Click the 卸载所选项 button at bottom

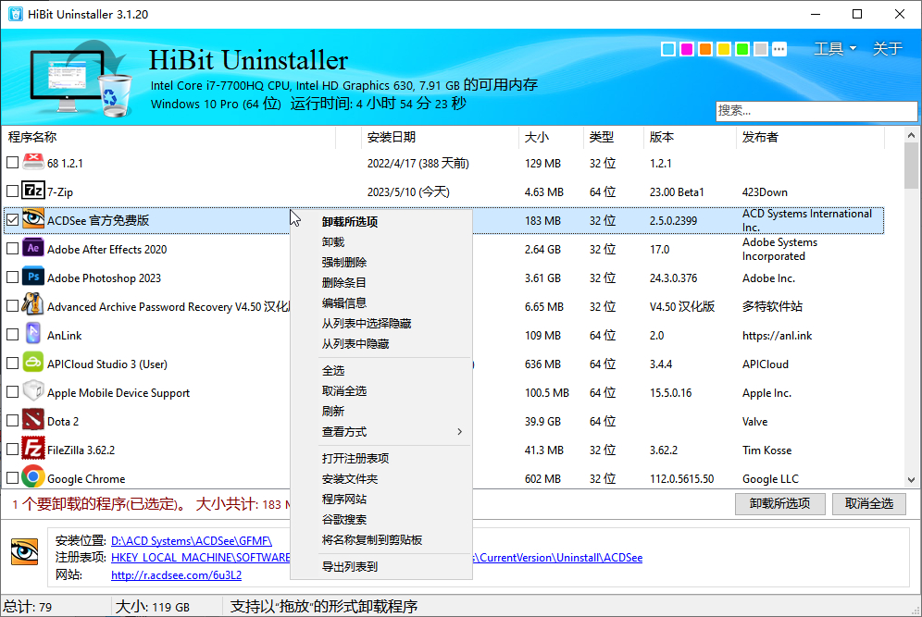tap(779, 503)
